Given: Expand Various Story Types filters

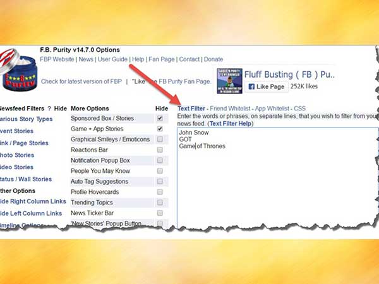Looking at the screenshot, I should (x=26, y=119).
